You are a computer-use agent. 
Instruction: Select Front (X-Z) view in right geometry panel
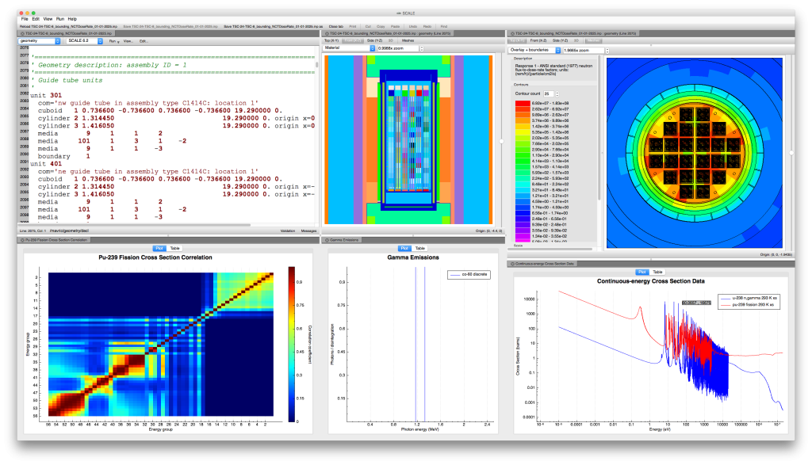538,40
